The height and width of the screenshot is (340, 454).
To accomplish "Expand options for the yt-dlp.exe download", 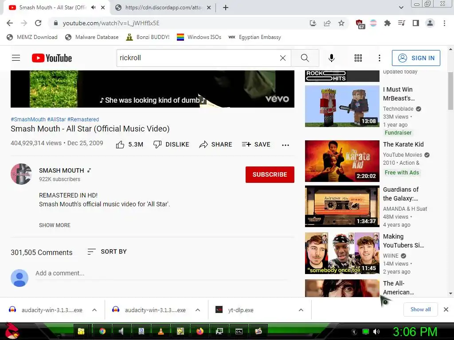I will [301, 310].
